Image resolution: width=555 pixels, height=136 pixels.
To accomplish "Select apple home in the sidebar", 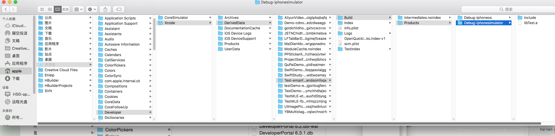I will pyautogui.click(x=17, y=71).
